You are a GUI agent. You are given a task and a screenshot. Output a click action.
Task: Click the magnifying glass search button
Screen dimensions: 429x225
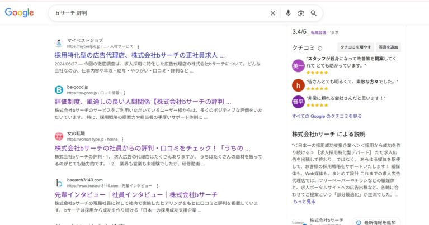pyautogui.click(x=314, y=13)
